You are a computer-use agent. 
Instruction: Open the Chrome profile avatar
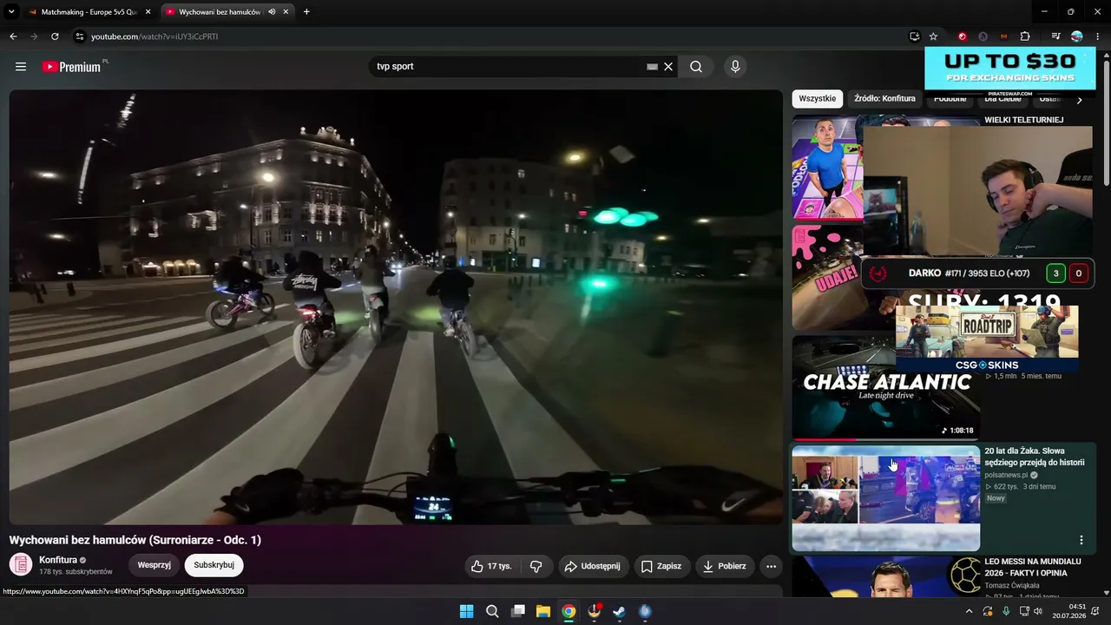point(1076,36)
